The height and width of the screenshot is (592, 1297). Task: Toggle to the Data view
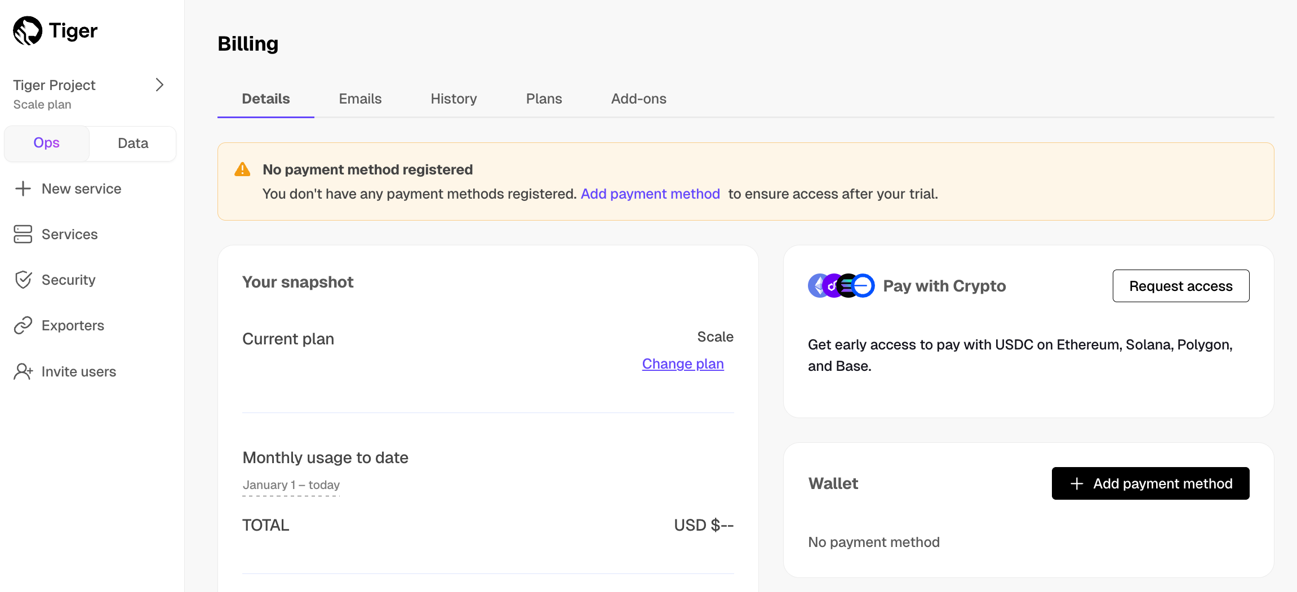(132, 143)
